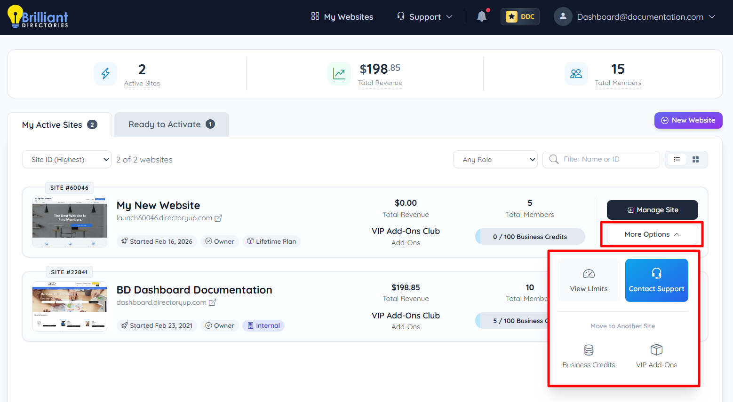Switch to Ready to Activate tab
The height and width of the screenshot is (402, 733).
pyautogui.click(x=172, y=124)
